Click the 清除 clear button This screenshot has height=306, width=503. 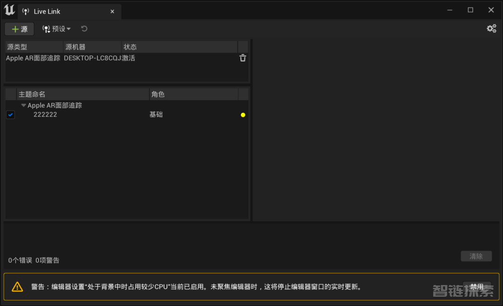[x=476, y=256]
